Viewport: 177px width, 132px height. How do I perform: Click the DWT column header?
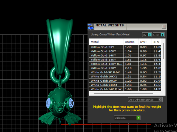coord(145,42)
